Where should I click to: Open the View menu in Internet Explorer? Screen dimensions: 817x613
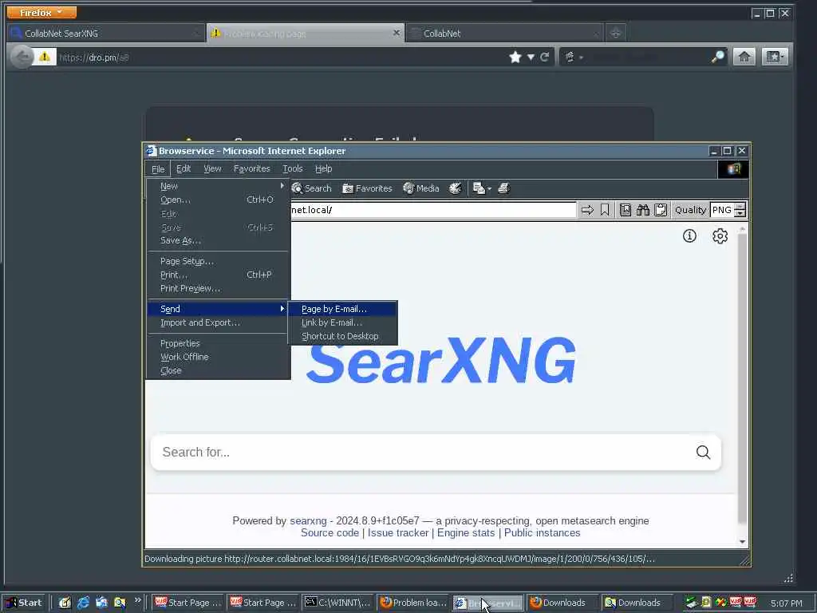212,169
